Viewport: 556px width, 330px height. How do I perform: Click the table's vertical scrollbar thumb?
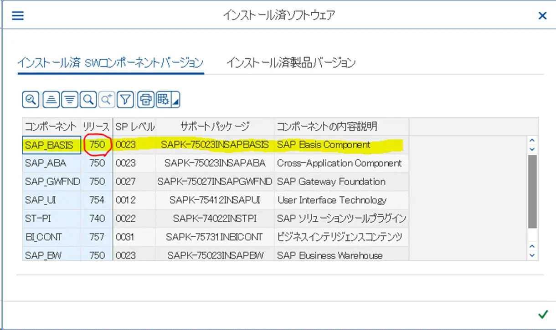(532, 191)
